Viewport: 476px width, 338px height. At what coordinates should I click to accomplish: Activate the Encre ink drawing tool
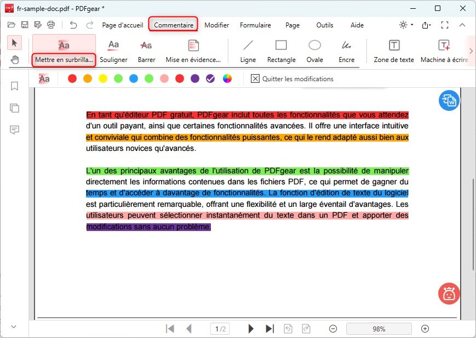346,51
